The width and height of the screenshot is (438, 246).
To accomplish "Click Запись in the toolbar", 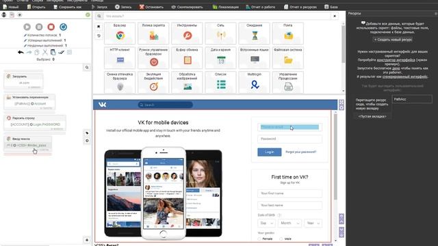I will pyautogui.click(x=123, y=7).
